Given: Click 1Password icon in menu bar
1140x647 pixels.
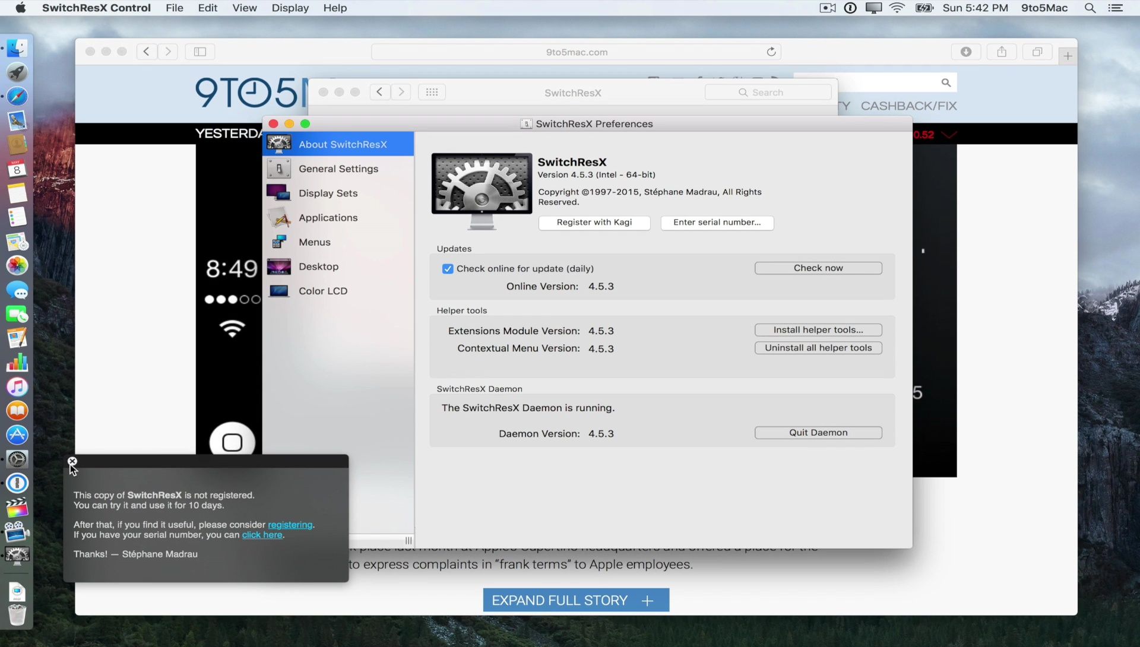Looking at the screenshot, I should pyautogui.click(x=850, y=8).
